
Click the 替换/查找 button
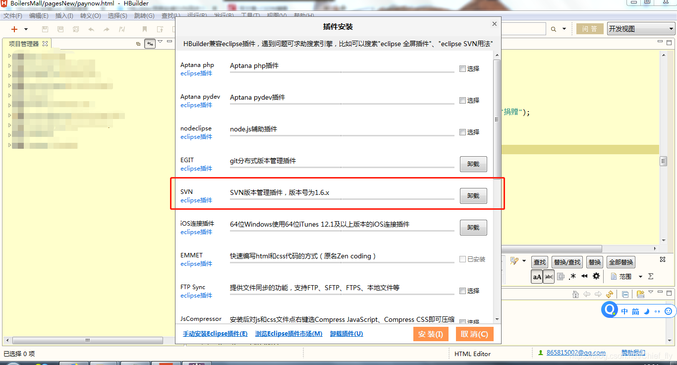click(567, 262)
